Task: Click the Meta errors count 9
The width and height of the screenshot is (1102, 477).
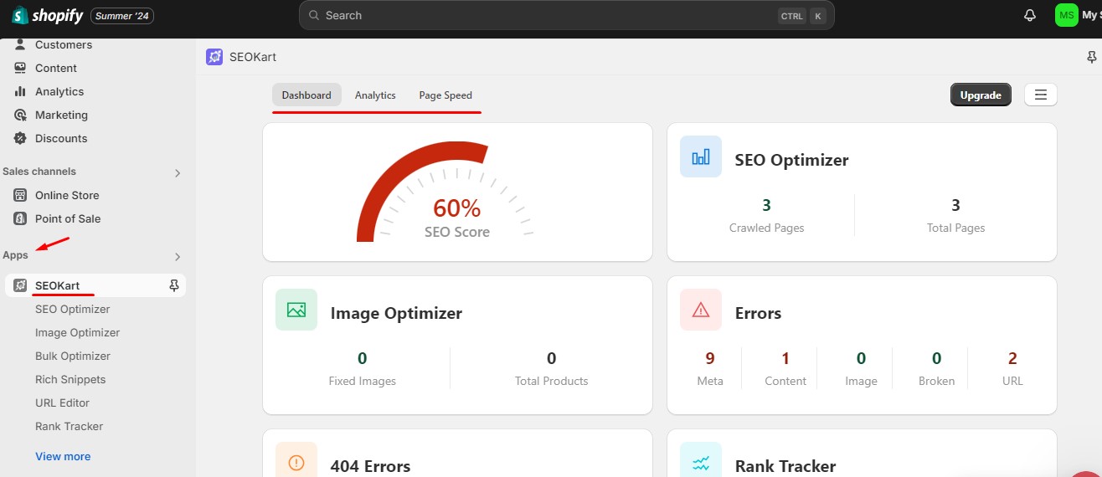Action: point(710,358)
